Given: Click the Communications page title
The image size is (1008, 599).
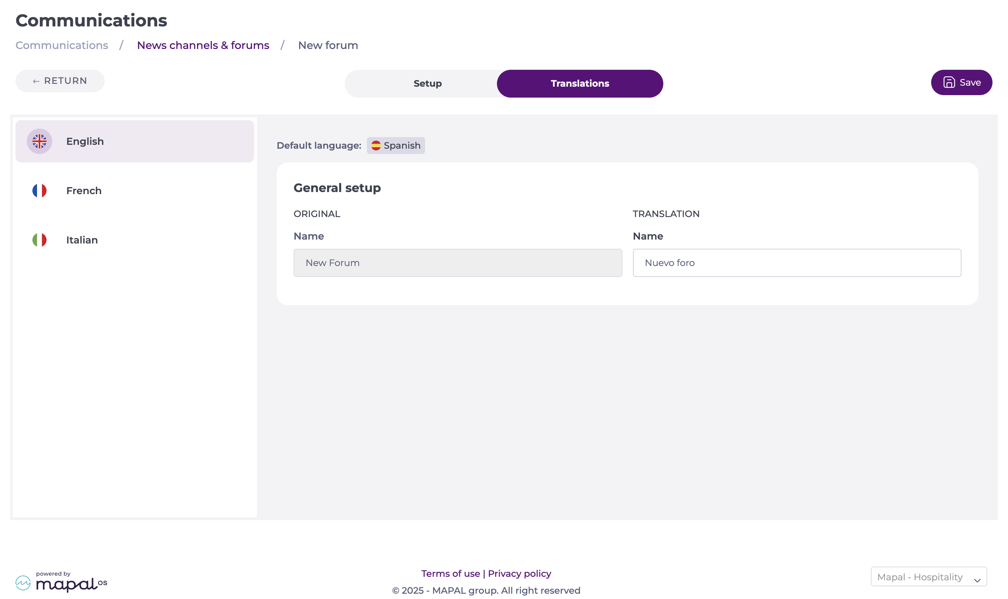Looking at the screenshot, I should click(x=91, y=20).
